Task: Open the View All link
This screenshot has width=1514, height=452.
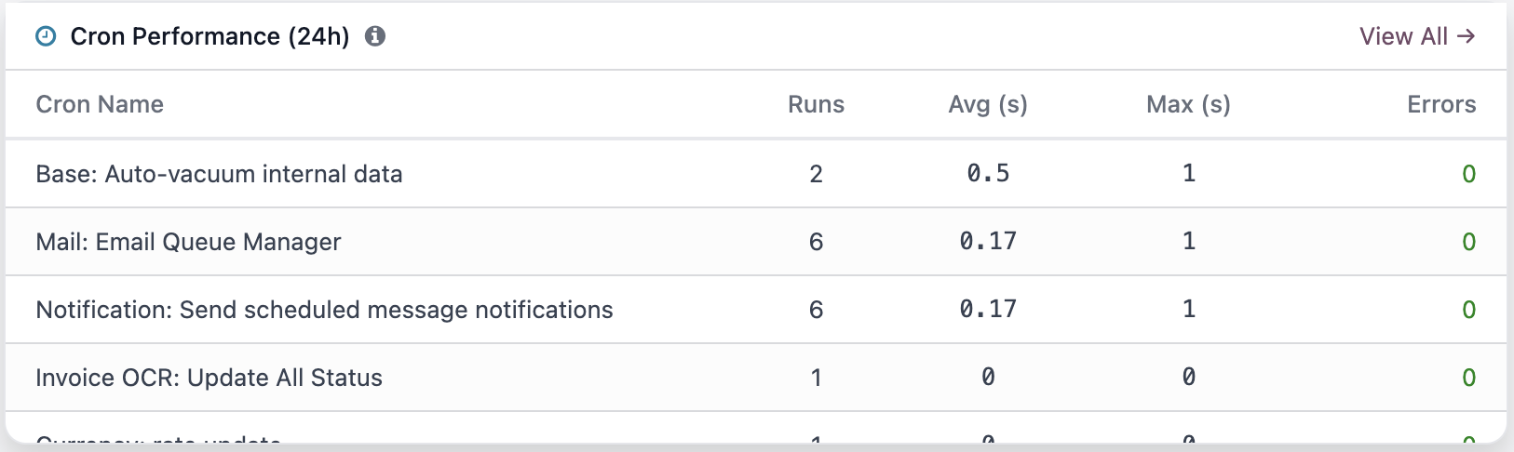Action: tap(1418, 36)
